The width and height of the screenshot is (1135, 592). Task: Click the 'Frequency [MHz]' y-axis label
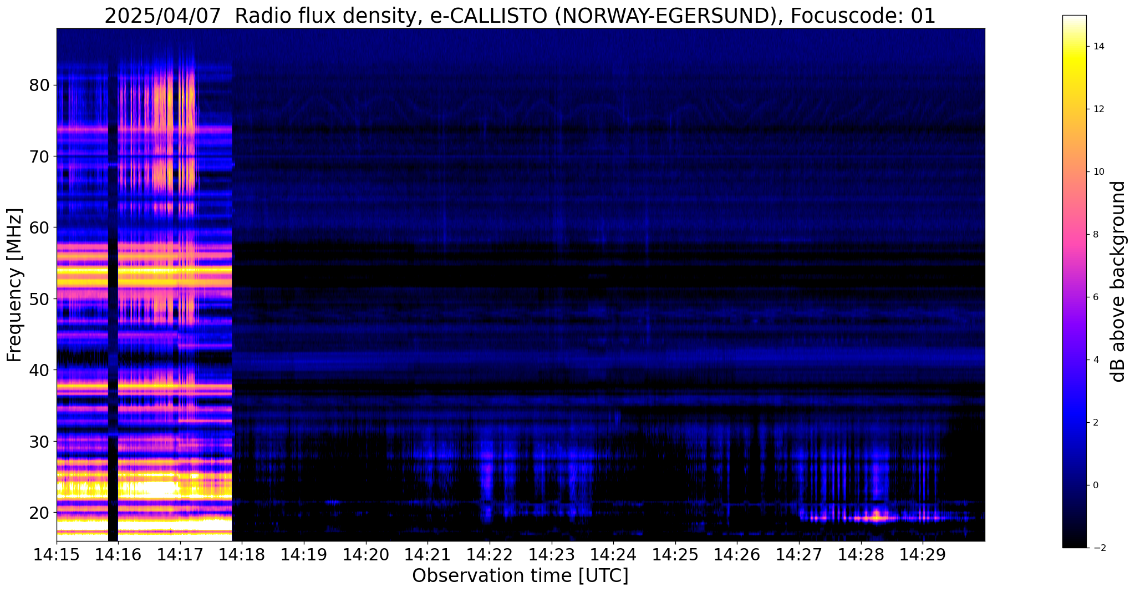15,285
